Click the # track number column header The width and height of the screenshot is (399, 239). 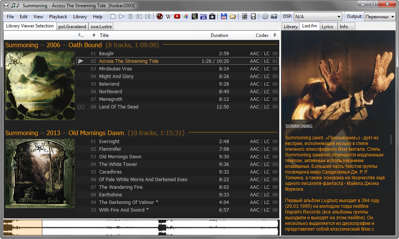coord(92,35)
